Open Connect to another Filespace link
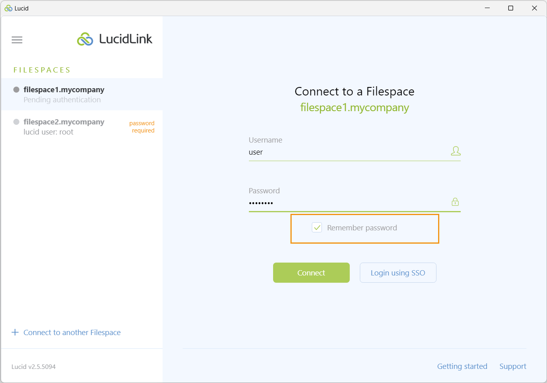547x383 pixels. pos(72,332)
